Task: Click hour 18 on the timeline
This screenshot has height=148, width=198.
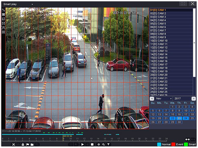Action: [x=125, y=139]
